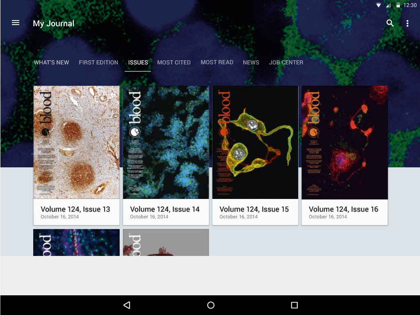The width and height of the screenshot is (420, 315).
Task: Click the "October 16, 2014" date under Issue 14
Action: pyautogui.click(x=149, y=217)
